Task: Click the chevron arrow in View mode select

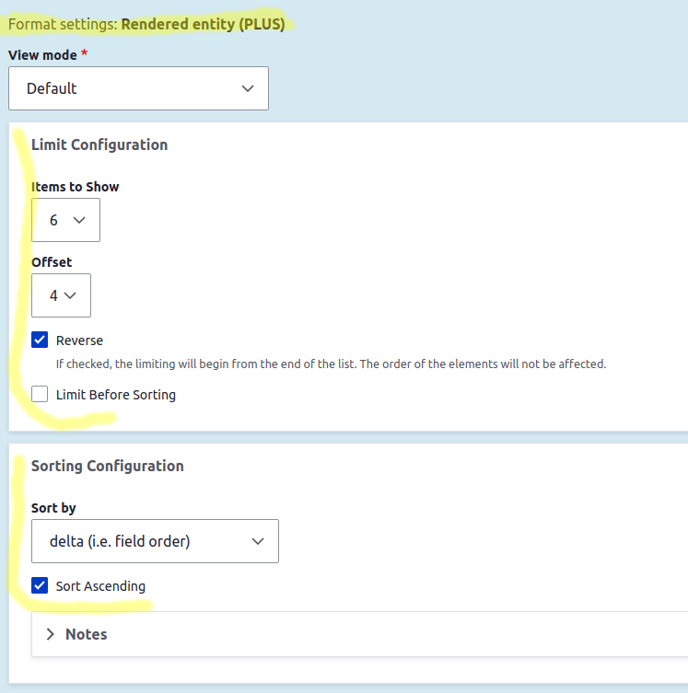Action: pos(247,88)
